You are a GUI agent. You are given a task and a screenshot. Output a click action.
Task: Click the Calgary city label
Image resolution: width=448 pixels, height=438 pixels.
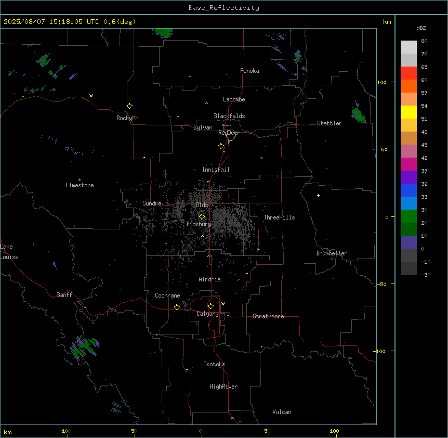[207, 314]
